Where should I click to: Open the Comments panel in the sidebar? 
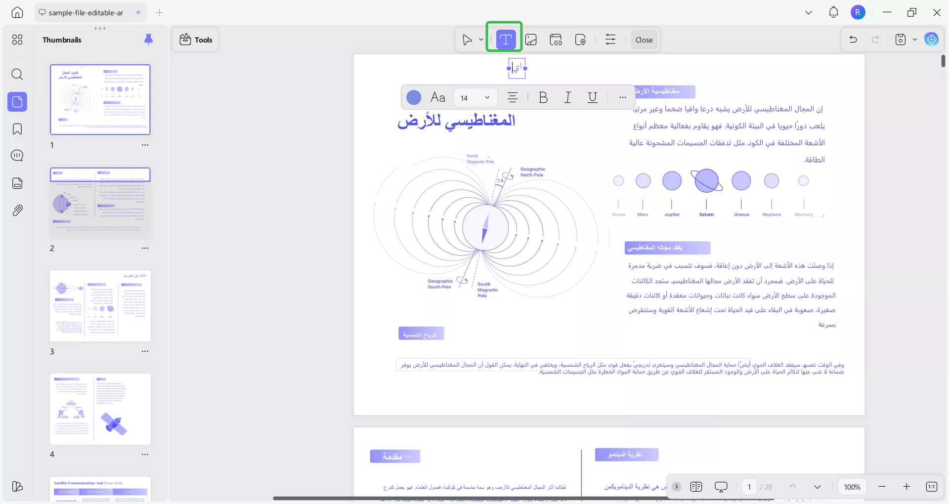[x=17, y=155]
